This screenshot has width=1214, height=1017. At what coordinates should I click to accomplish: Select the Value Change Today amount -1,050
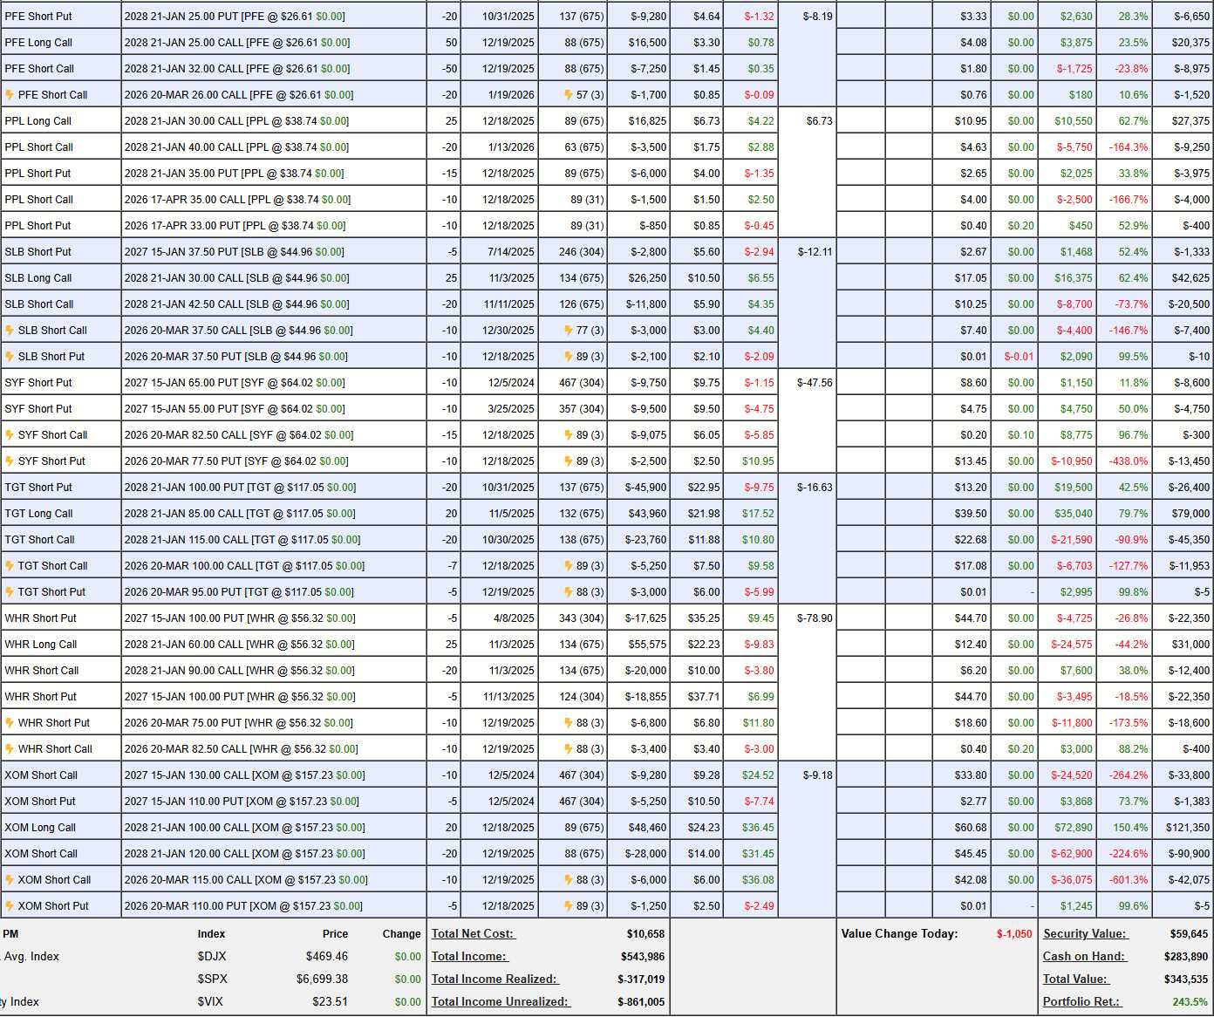click(1013, 934)
